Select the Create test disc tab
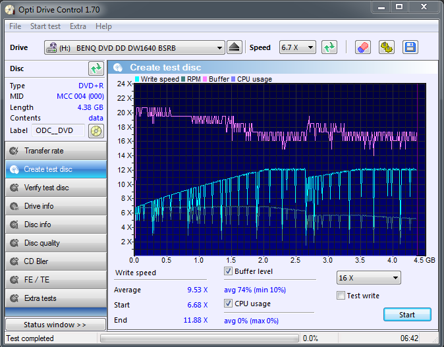This screenshot has height=347, width=444. click(56, 169)
